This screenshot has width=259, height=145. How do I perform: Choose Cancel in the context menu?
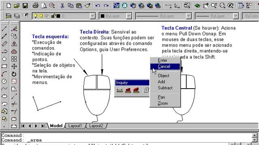[165, 66]
